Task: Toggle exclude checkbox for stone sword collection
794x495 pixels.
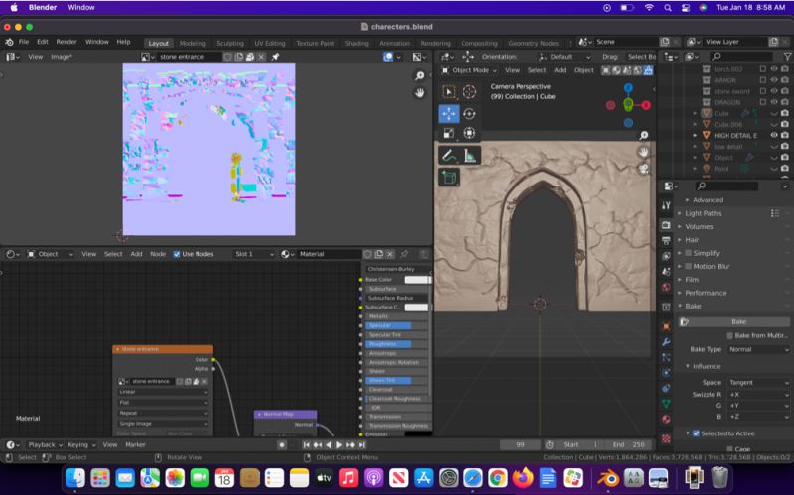Action: pos(762,91)
